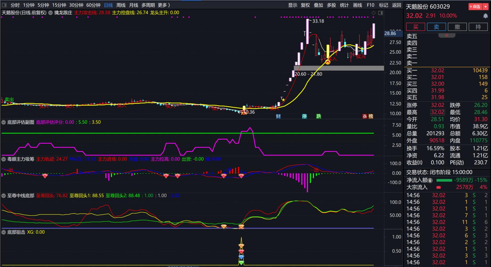Click the 标记 mark button
This screenshot has width=491, height=267.
[x=383, y=5]
